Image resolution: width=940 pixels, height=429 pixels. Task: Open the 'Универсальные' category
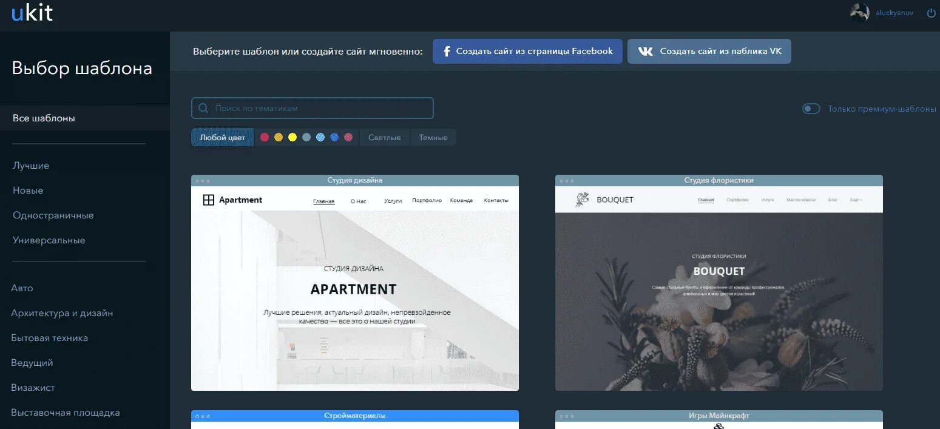[x=49, y=240]
